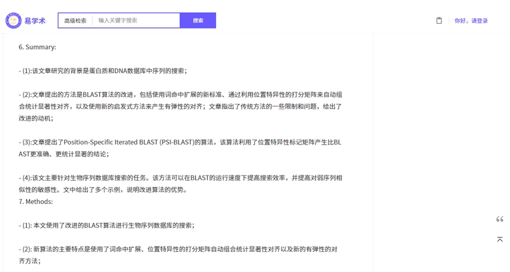Click the '6. Summary:' heading
The width and height of the screenshot is (510, 272).
(38, 47)
